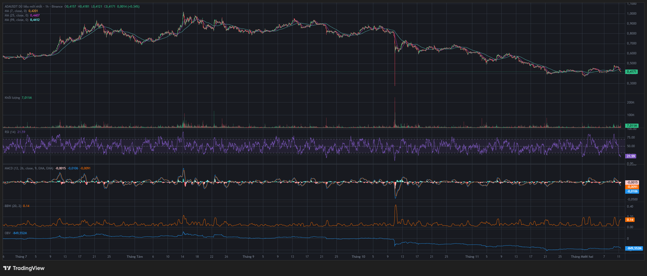
Task: Click the Binance exchange label in the legend
Action: tap(58, 6)
